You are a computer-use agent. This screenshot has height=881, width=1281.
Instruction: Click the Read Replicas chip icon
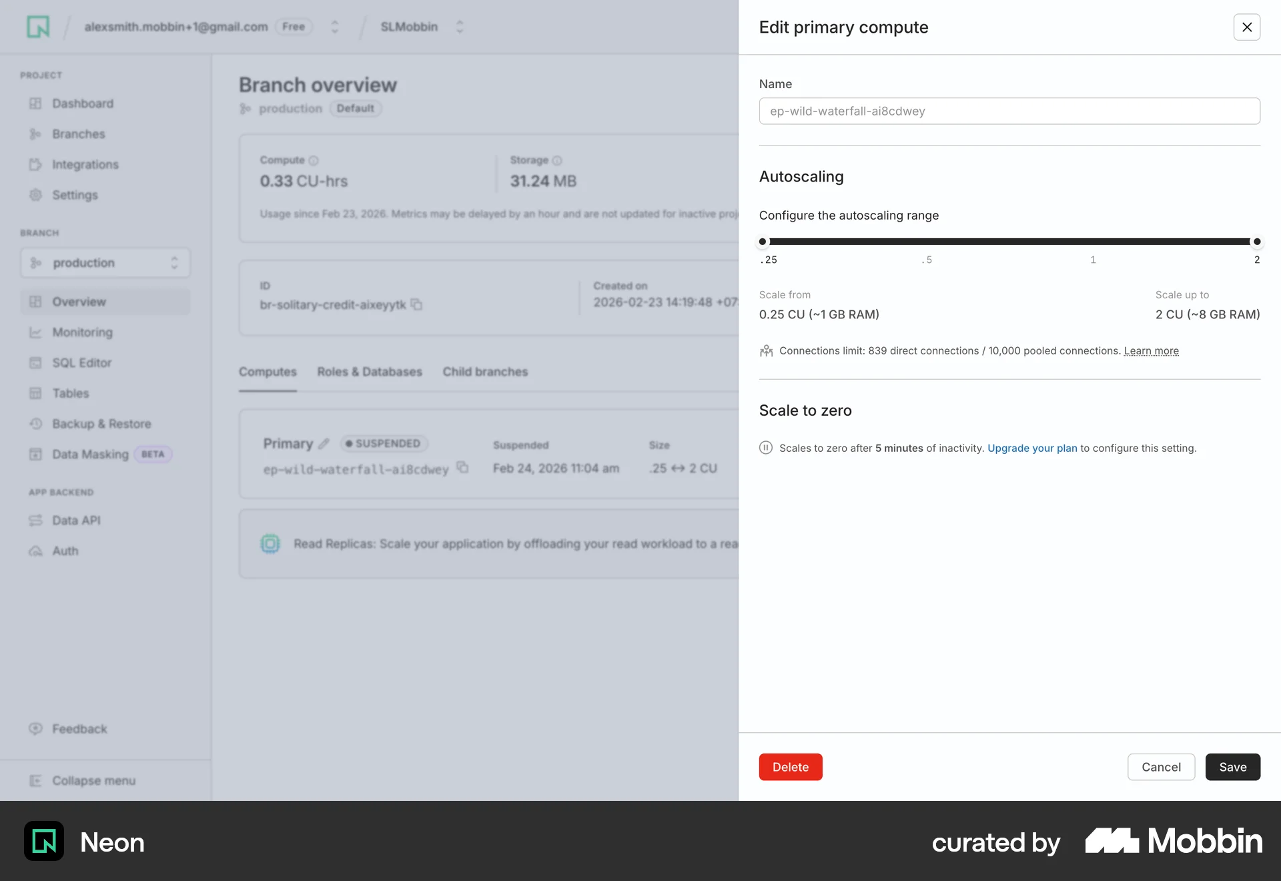270,544
